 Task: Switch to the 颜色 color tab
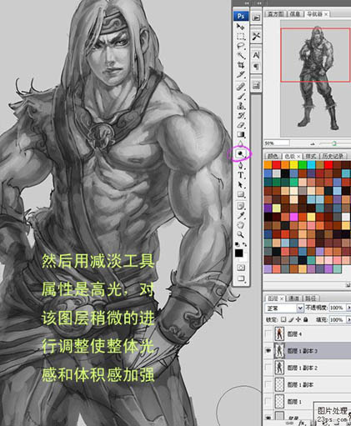273,156
